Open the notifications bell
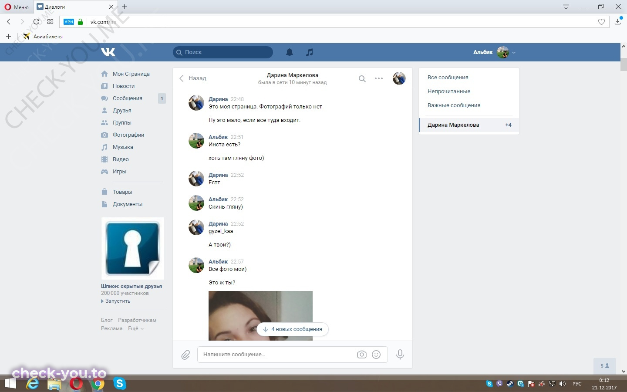Viewport: 627px width, 392px height. coord(290,52)
